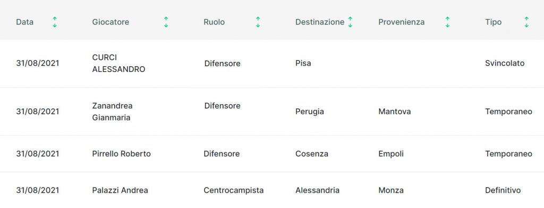This screenshot has width=544, height=208.
Task: Click Centrocampista role cell
Action: pyautogui.click(x=234, y=191)
